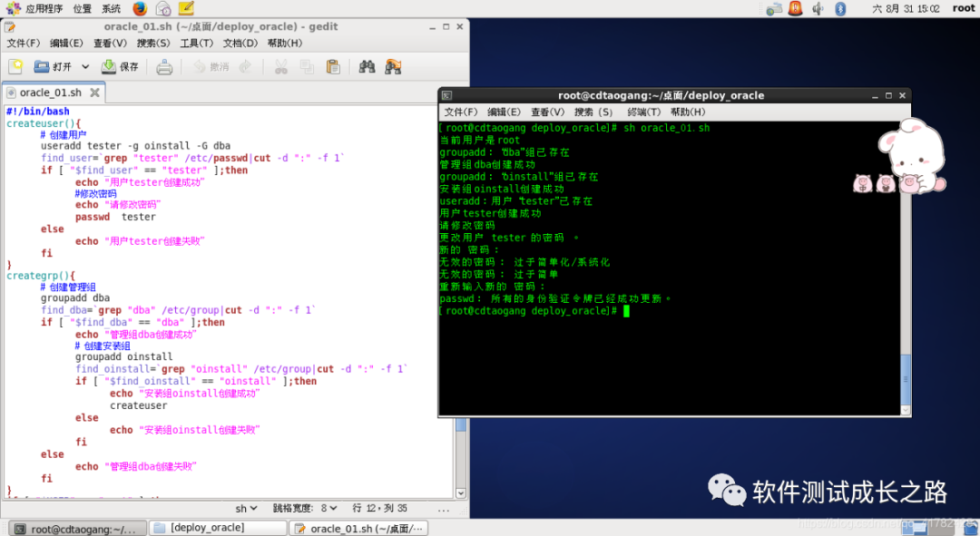Open gedit 文件(F) menu
This screenshot has width=980, height=536.
click(x=24, y=44)
